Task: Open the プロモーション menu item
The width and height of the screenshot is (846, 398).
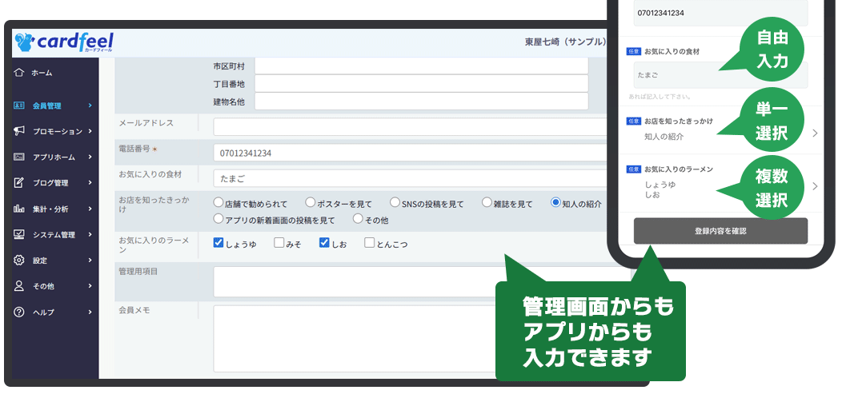Action: coord(57,131)
